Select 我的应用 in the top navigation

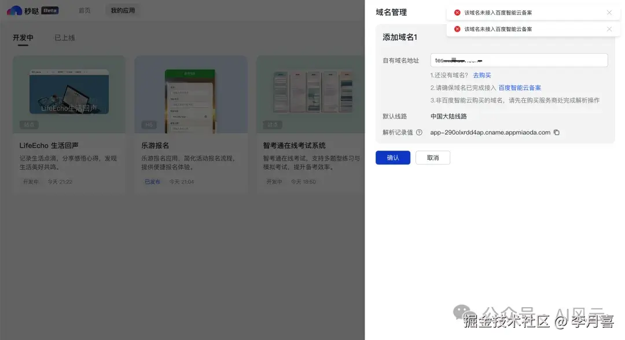122,10
